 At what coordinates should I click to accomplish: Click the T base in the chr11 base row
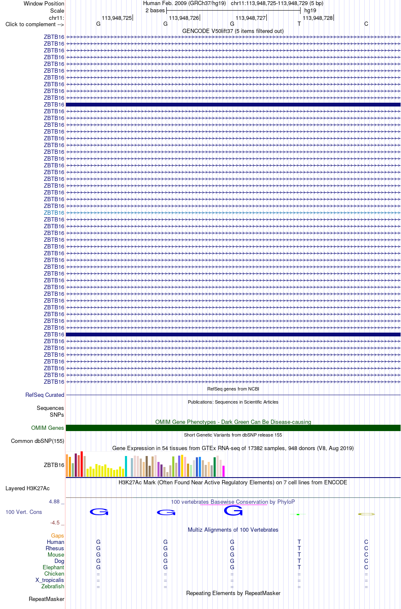[x=299, y=24]
